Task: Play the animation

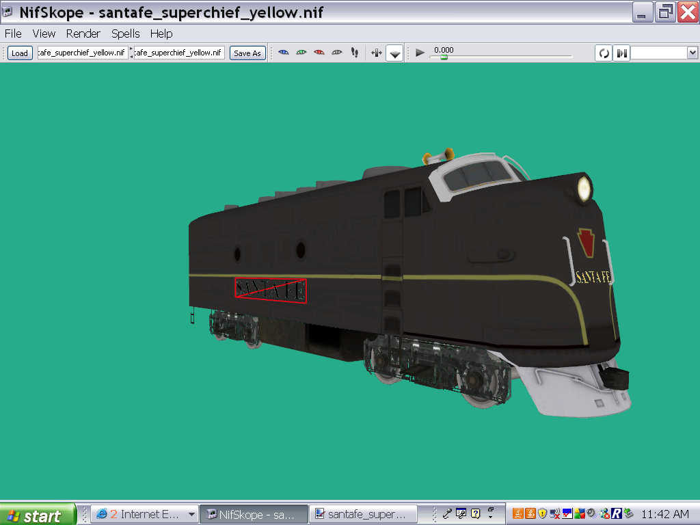Action: (x=420, y=53)
